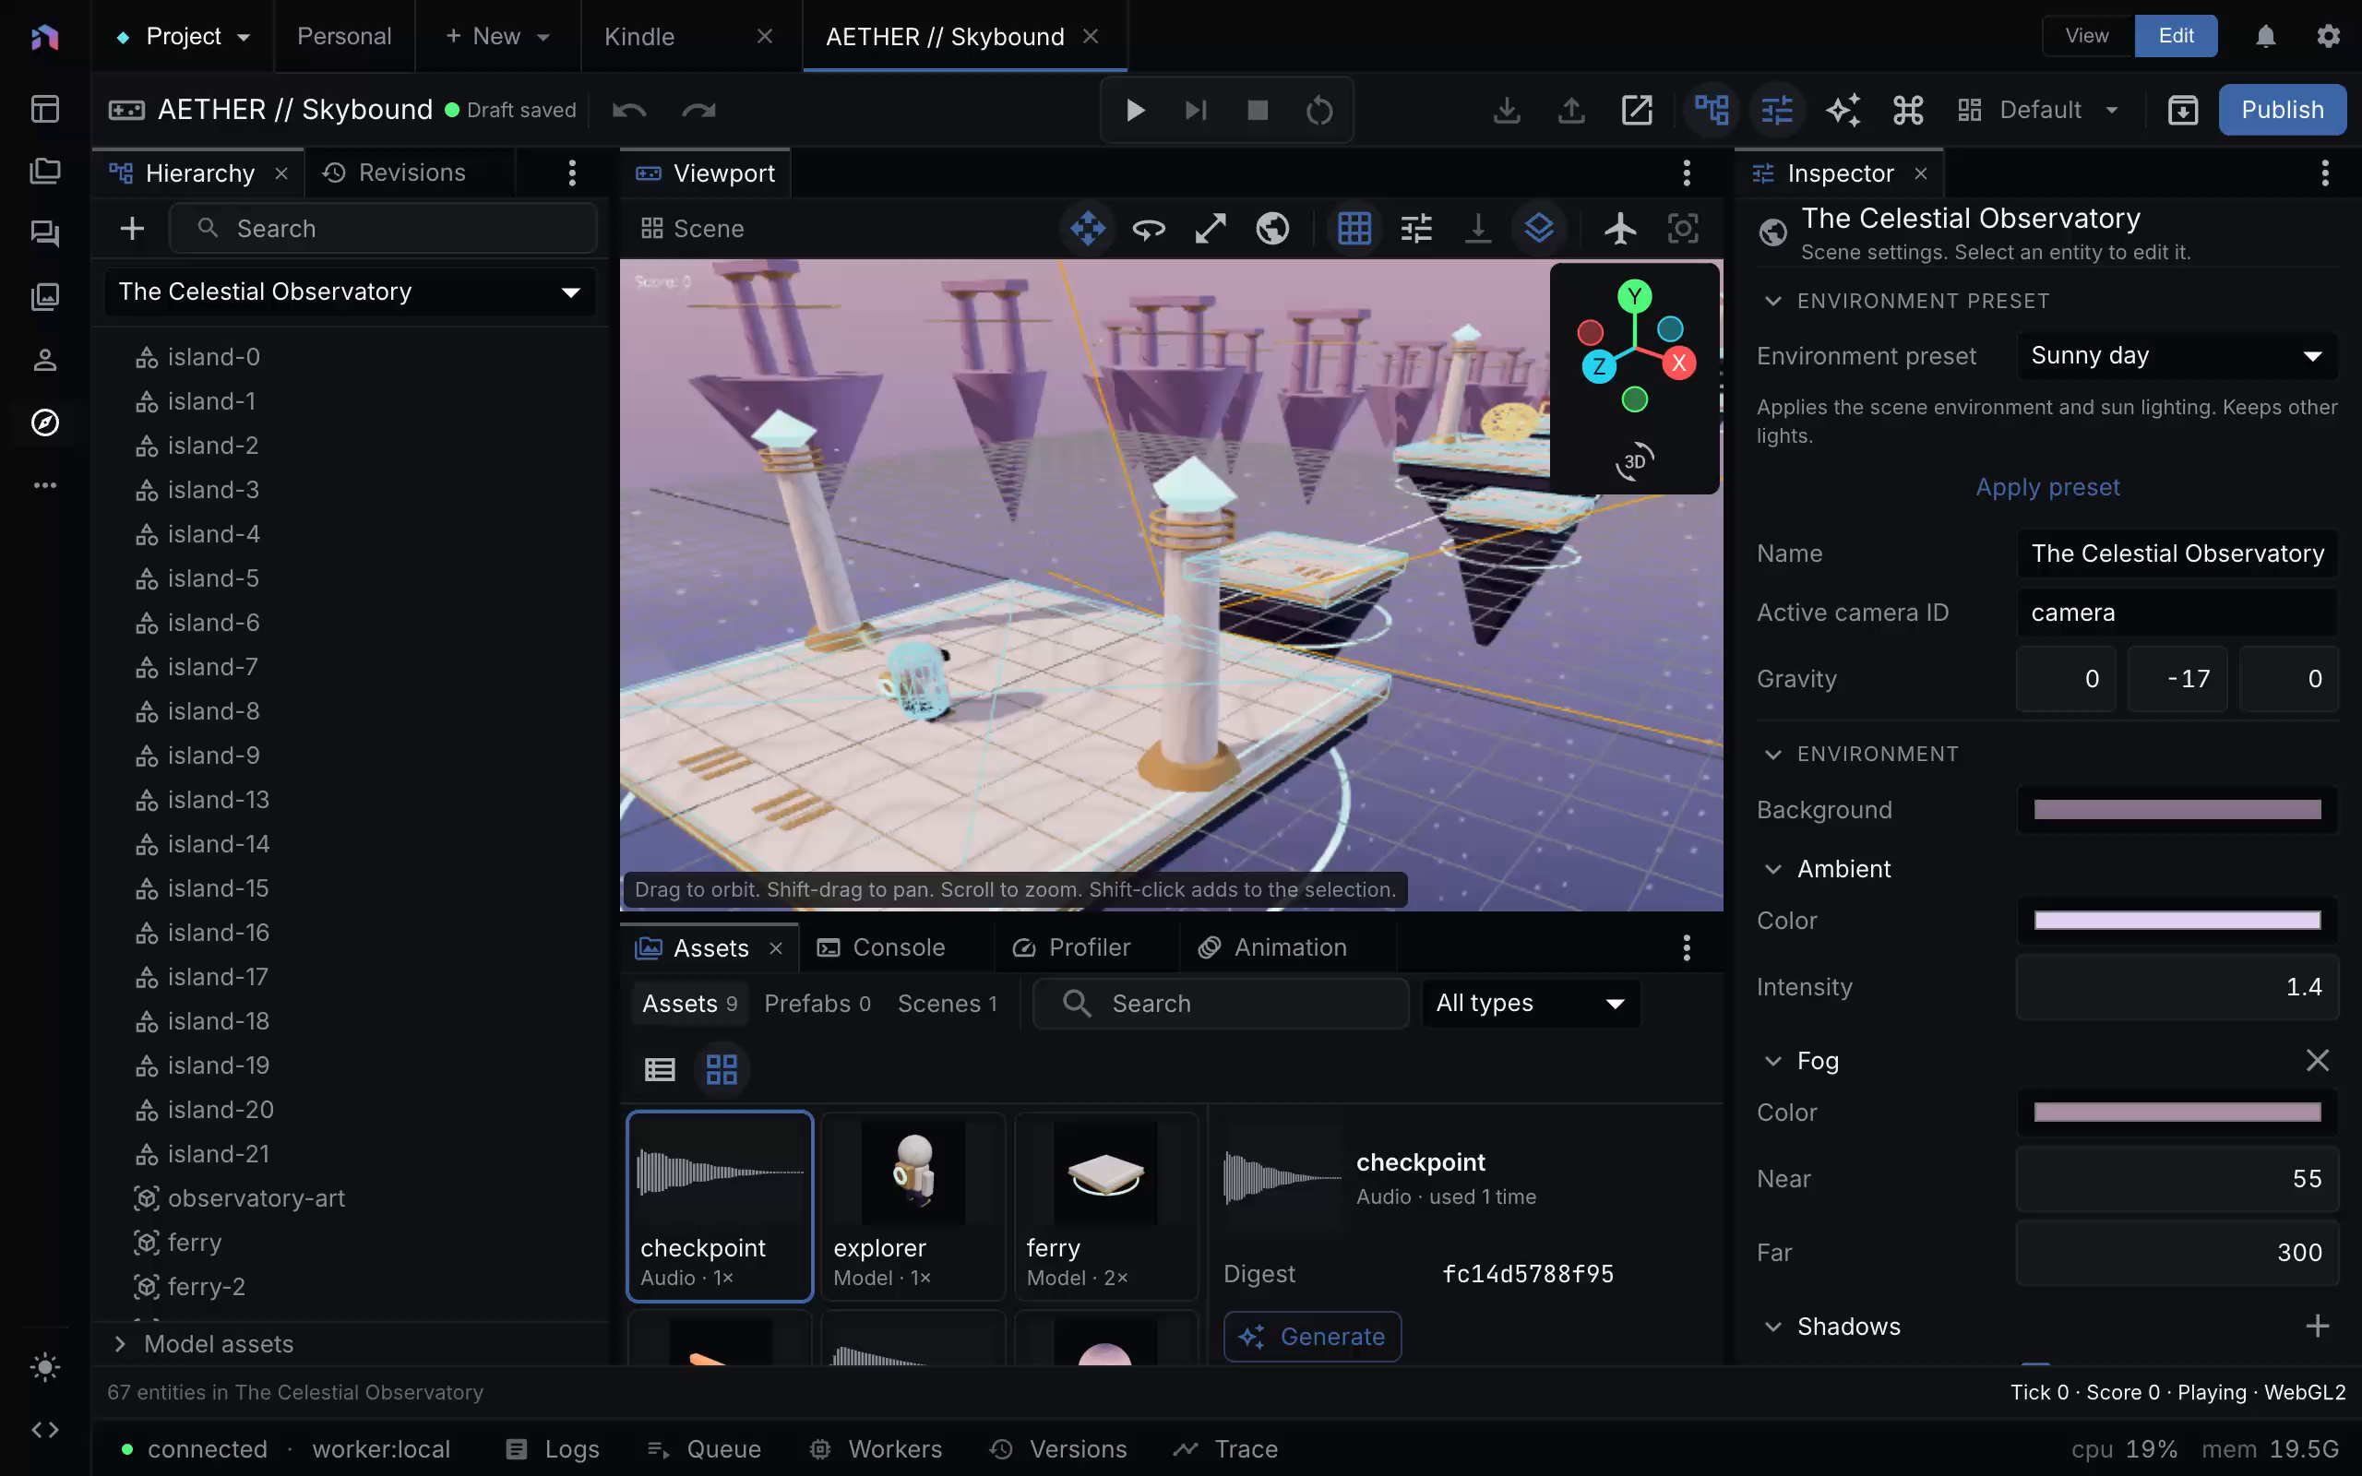The width and height of the screenshot is (2362, 1476).
Task: Enable fly camera mode
Action: coord(1620,229)
